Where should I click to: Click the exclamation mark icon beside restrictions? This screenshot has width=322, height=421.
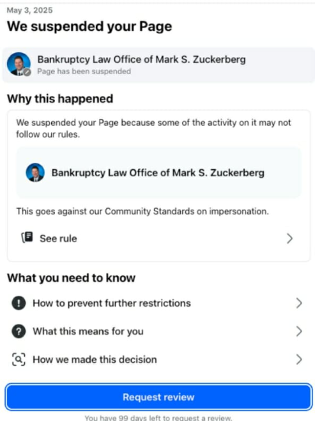[19, 303]
